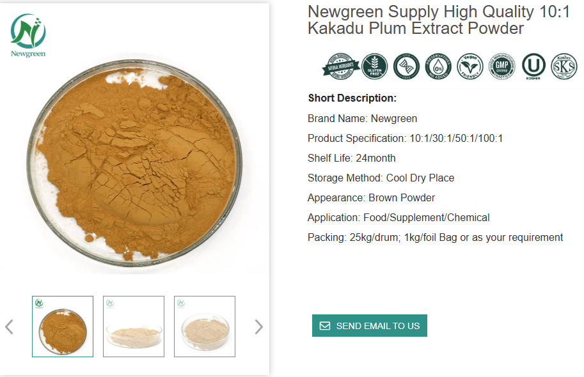Click the GMO Free DNA badge
The image size is (584, 377).
tap(406, 66)
